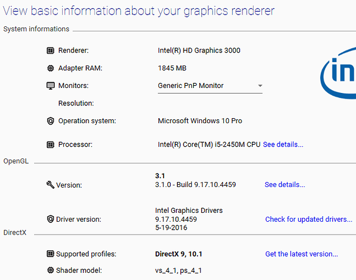Click the Adapter RAM chip icon

[x=51, y=68]
